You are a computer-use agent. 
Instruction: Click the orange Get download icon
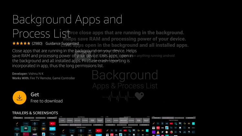pyautogui.click(x=19, y=98)
